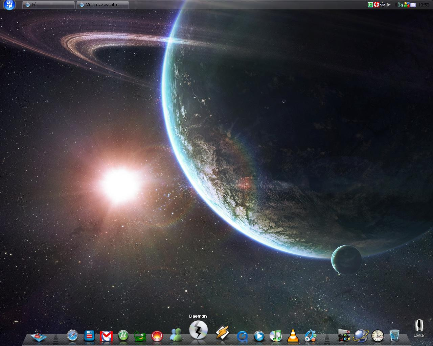
Task: Open the blue play-button media player dock icon
Action: tap(259, 336)
